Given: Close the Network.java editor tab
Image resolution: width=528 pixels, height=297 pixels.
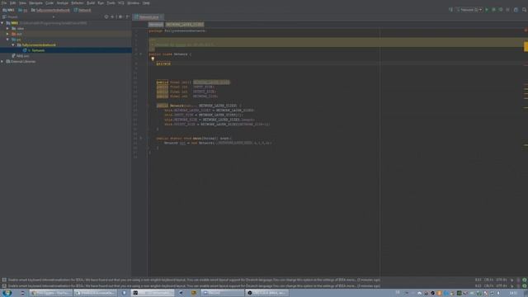Looking at the screenshot, I should click(162, 17).
